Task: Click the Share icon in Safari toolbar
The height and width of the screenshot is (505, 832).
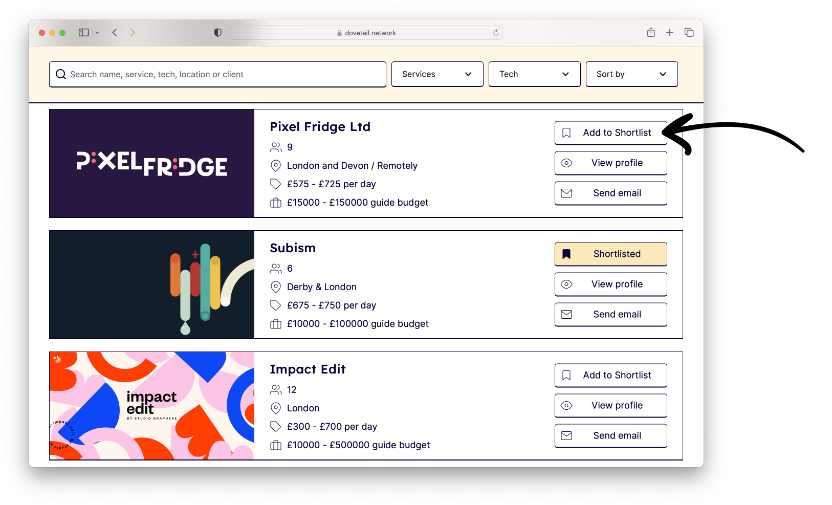Action: coord(651,32)
